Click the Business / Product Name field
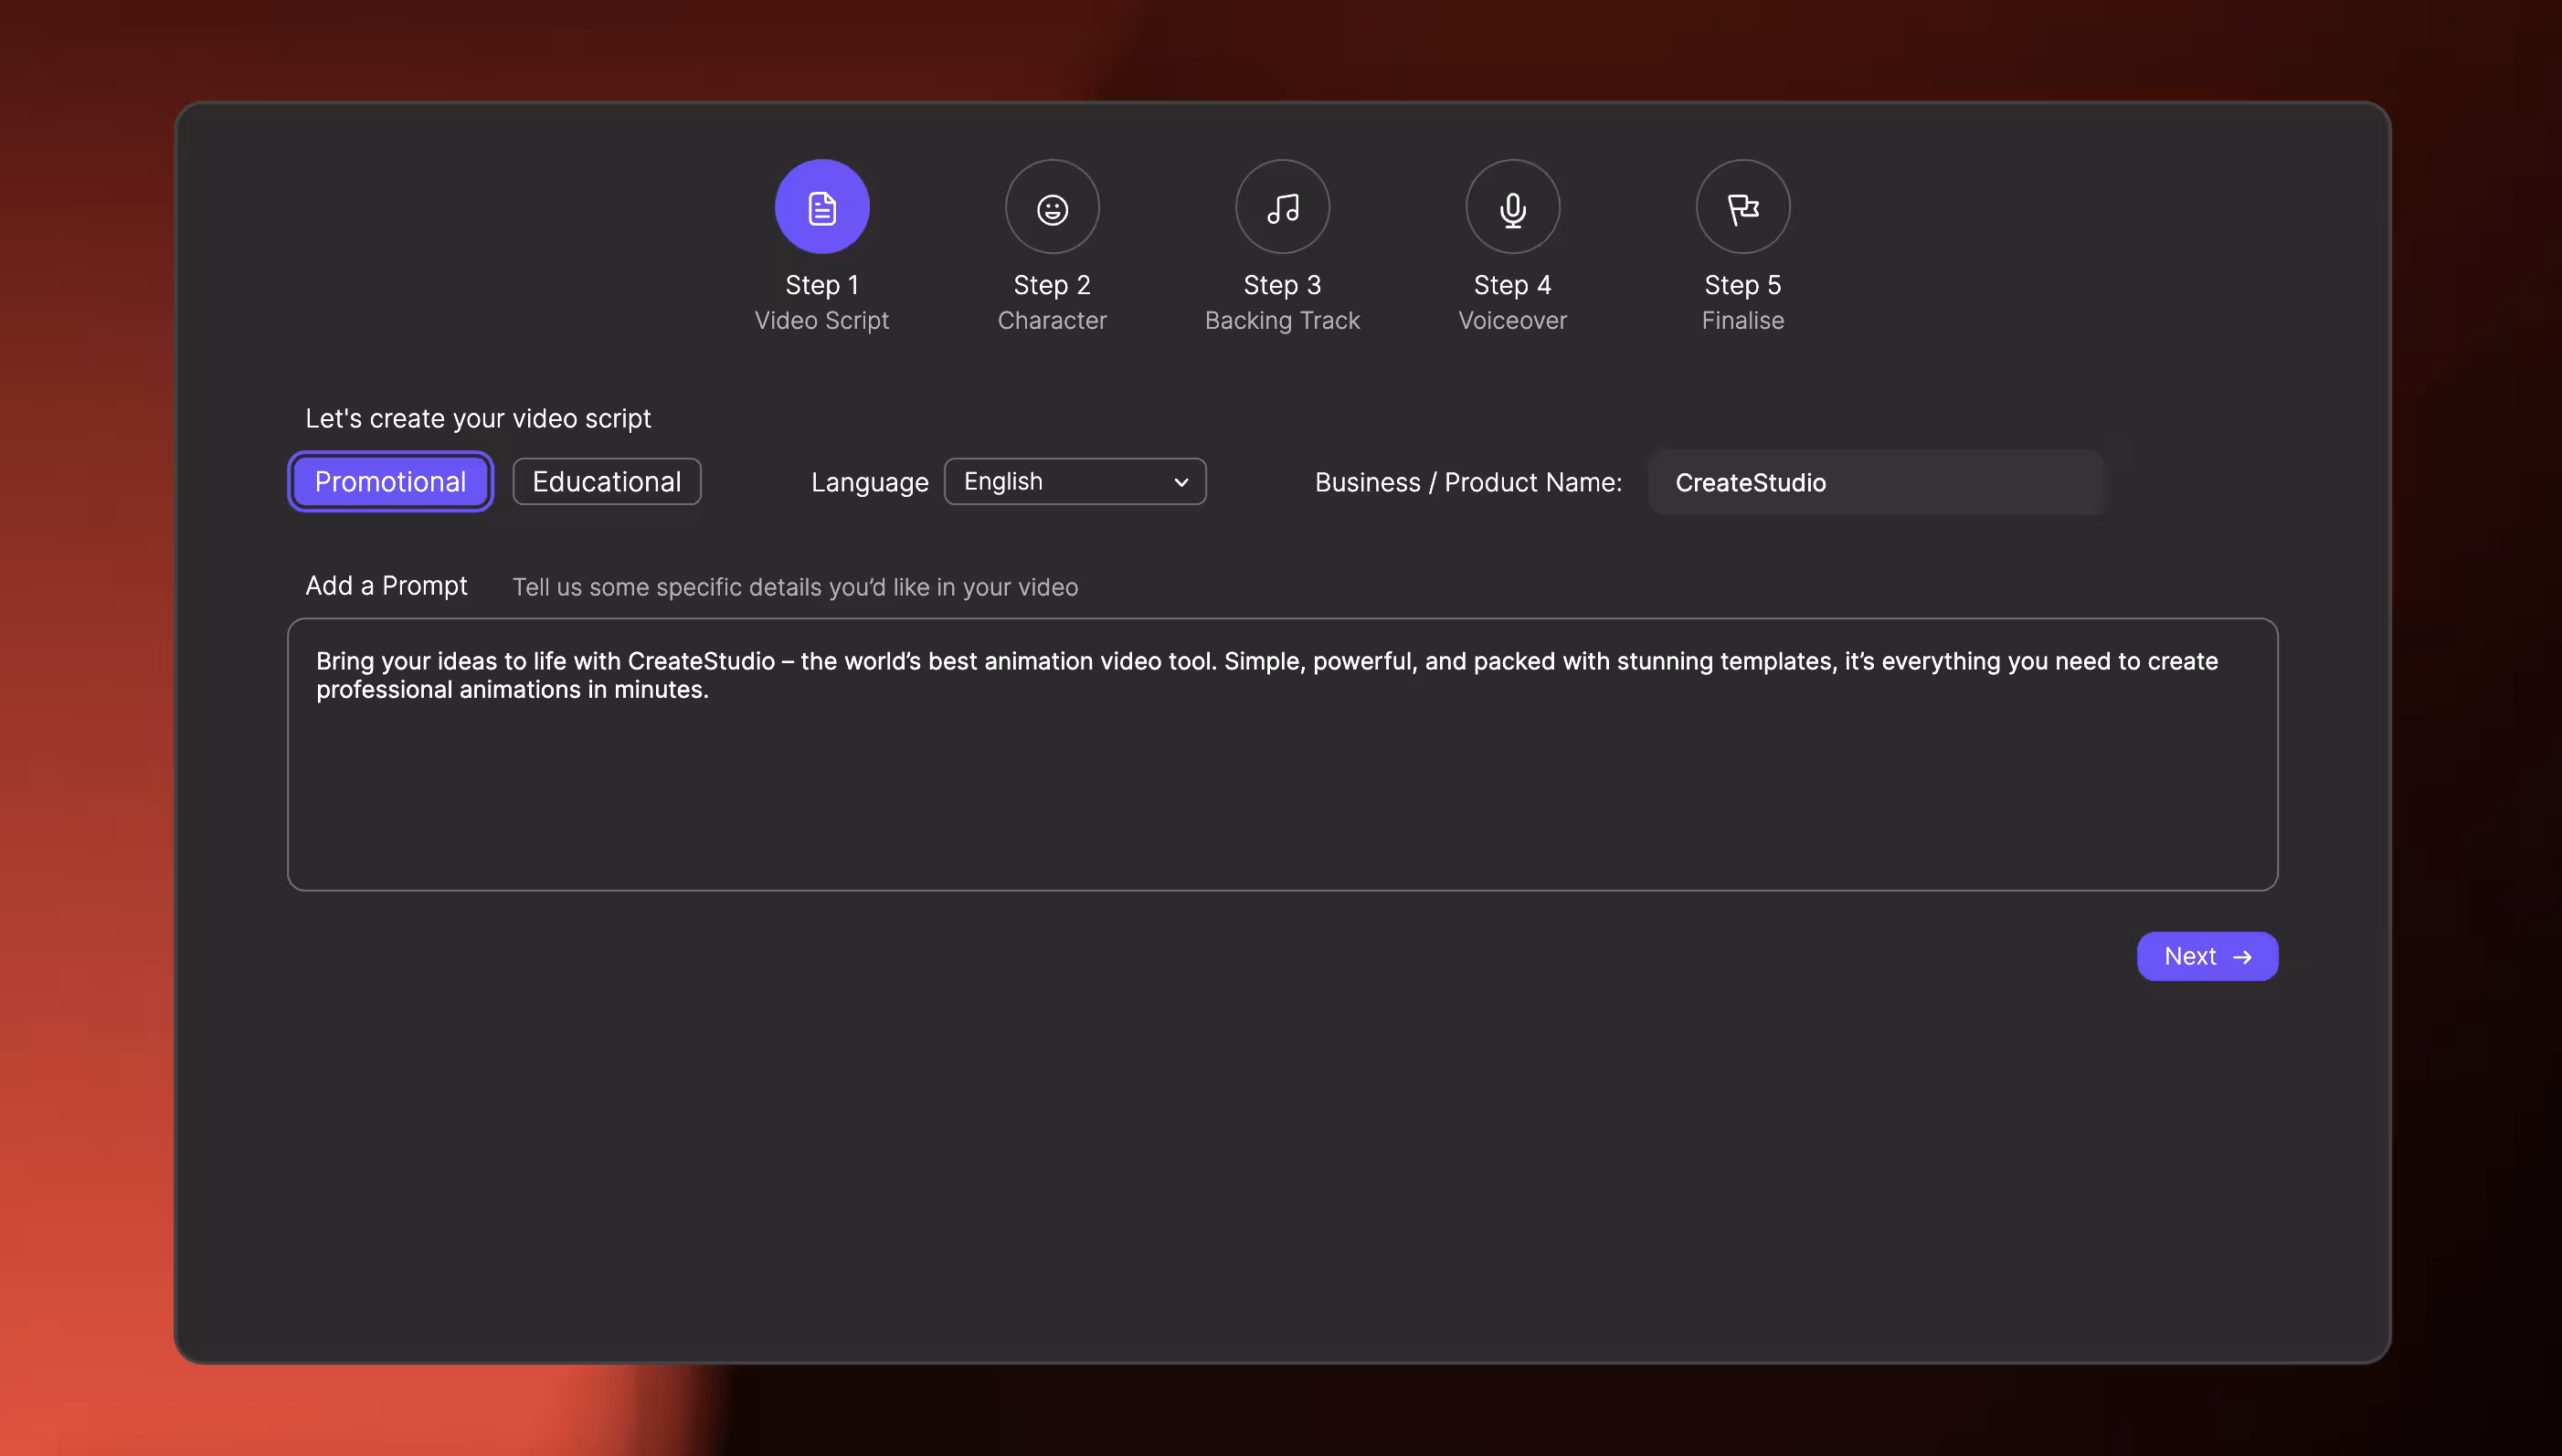 (x=1876, y=482)
